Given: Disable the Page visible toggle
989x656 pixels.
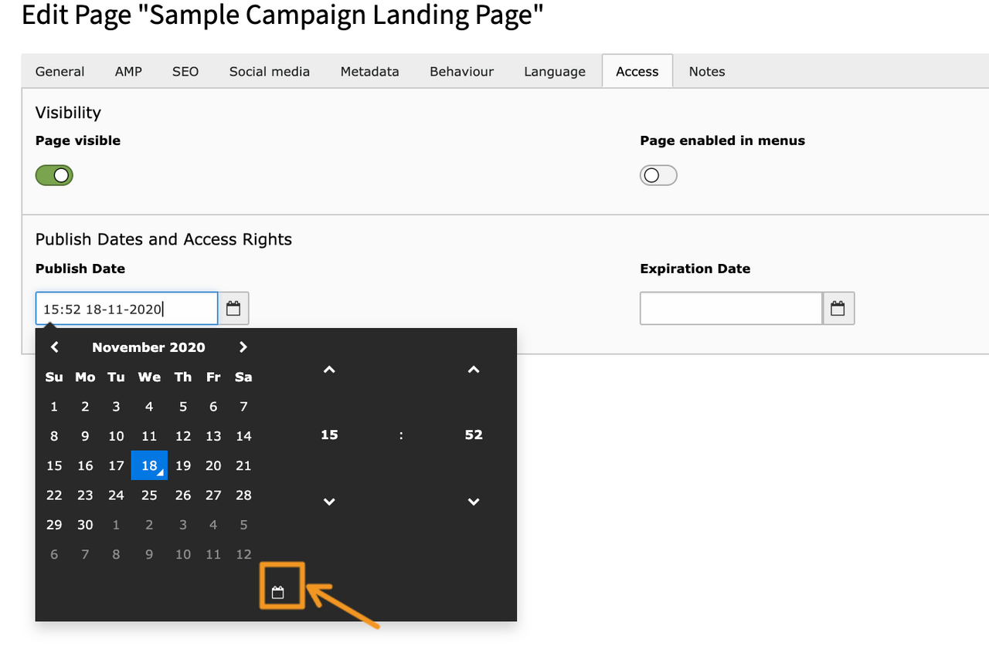Looking at the screenshot, I should [x=53, y=175].
